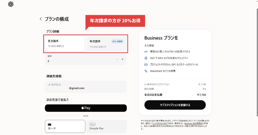Go back using the arrow beside プランの構成
The width and height of the screenshot is (258, 135).
41,19
